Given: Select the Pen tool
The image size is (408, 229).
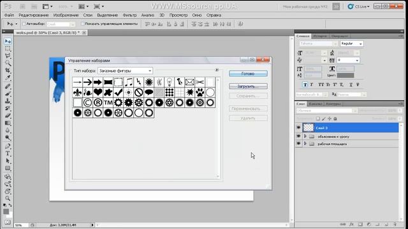Looking at the screenshot, I should [x=8, y=146].
